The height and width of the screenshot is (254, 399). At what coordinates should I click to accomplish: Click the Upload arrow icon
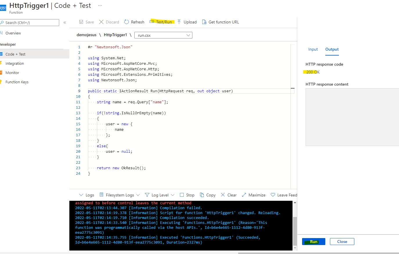click(x=179, y=22)
